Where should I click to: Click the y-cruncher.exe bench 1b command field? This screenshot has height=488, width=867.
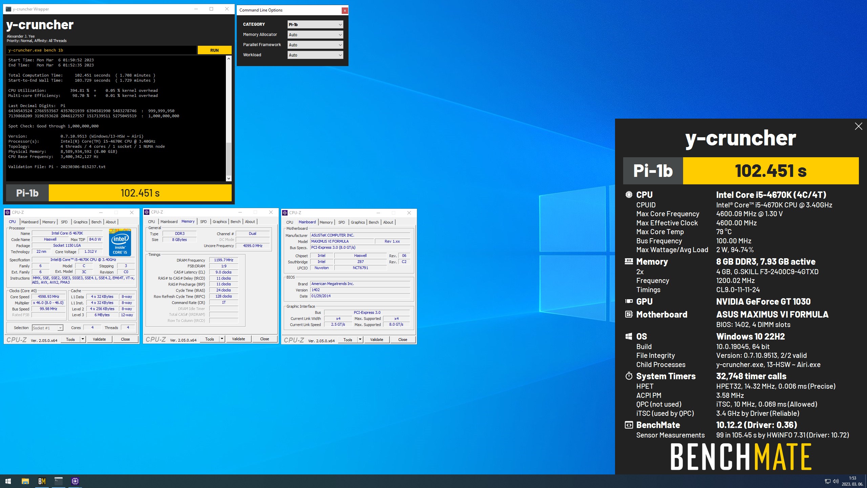[x=101, y=50]
